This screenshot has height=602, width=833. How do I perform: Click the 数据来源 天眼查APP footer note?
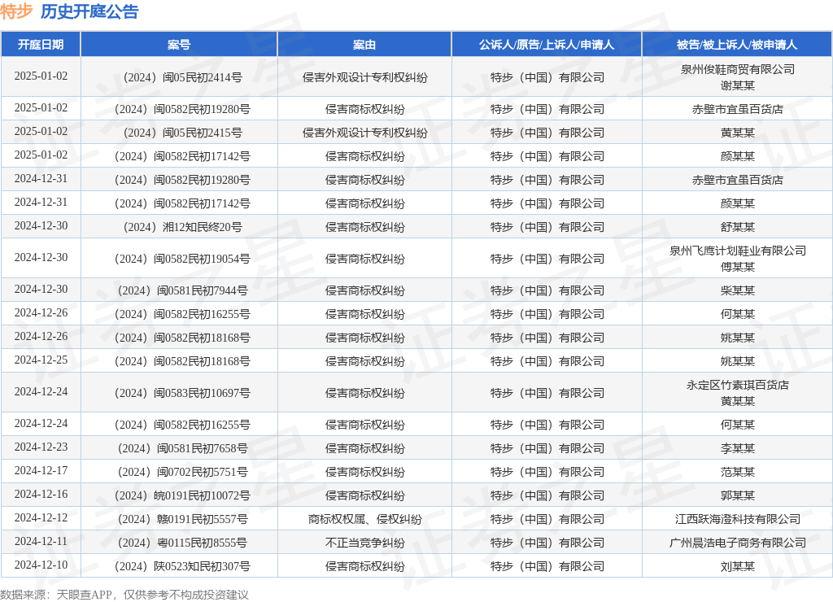[x=124, y=595]
